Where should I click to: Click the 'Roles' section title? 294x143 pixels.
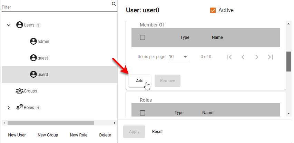pos(146,100)
